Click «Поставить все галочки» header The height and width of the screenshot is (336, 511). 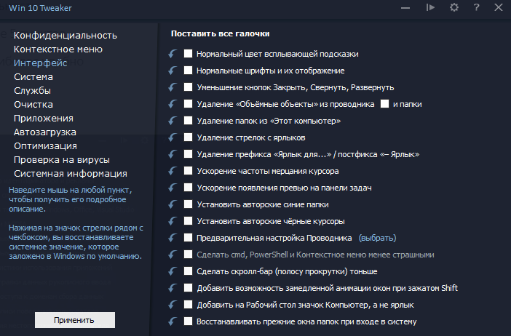220,33
